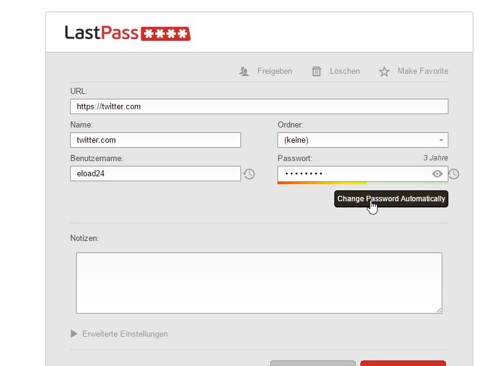Image resolution: width=488 pixels, height=366 pixels.
Task: Click the 'Benutzername:' label
Action: (97, 159)
